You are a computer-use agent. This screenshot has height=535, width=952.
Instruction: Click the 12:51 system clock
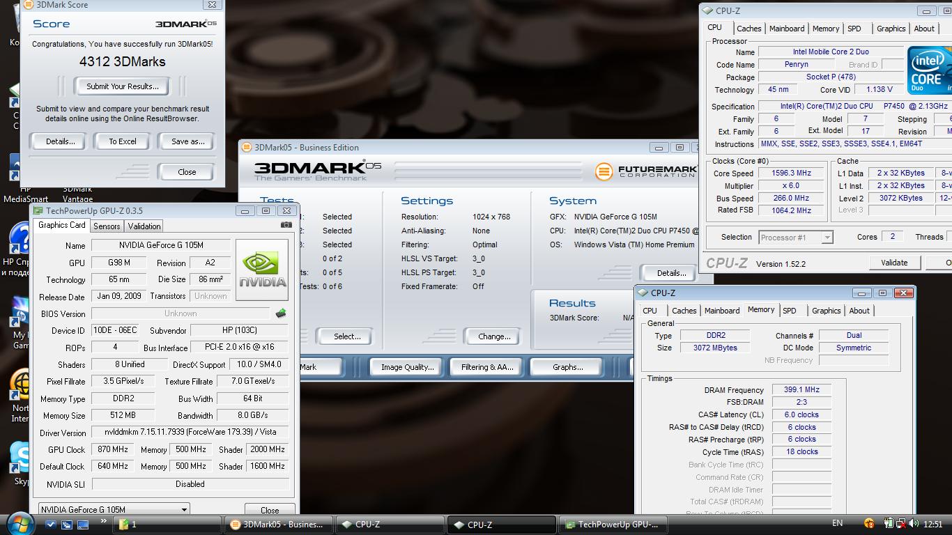[x=932, y=525]
